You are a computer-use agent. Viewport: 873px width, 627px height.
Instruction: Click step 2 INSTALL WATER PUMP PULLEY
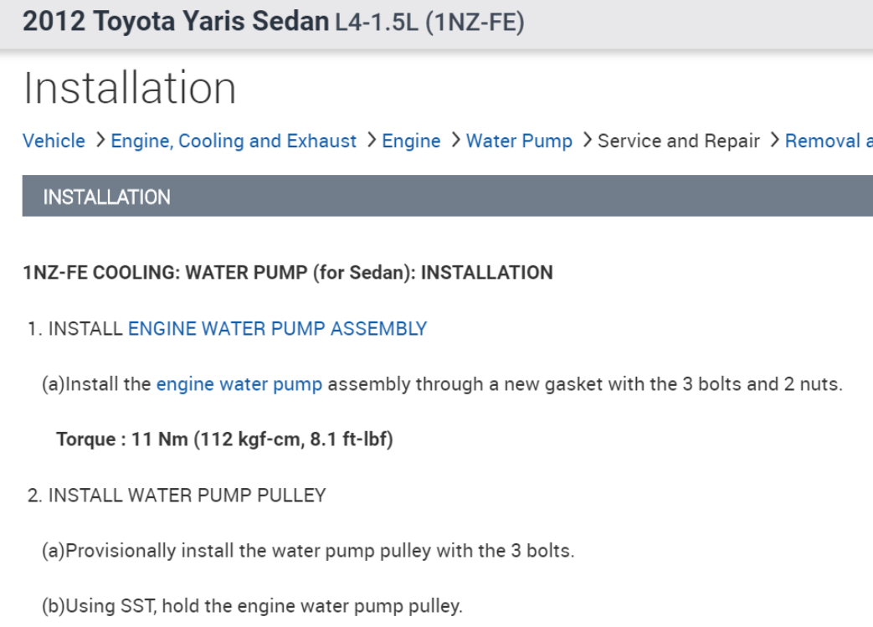click(176, 496)
